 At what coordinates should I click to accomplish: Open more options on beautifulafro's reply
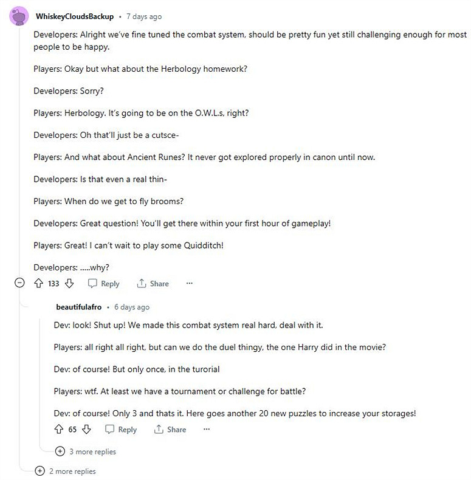point(207,429)
